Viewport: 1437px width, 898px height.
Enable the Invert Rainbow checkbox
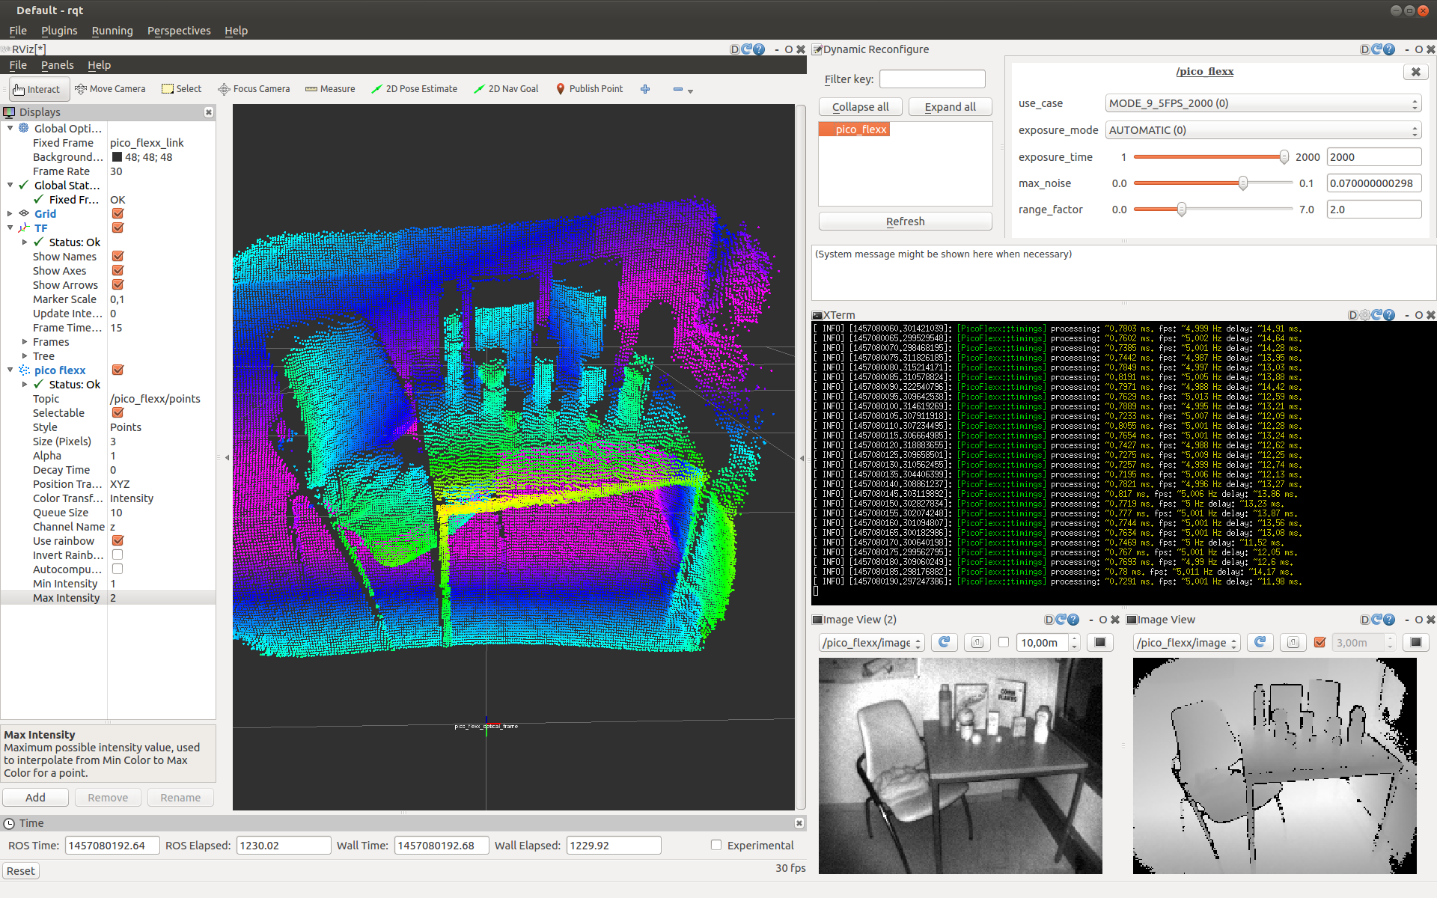118,555
